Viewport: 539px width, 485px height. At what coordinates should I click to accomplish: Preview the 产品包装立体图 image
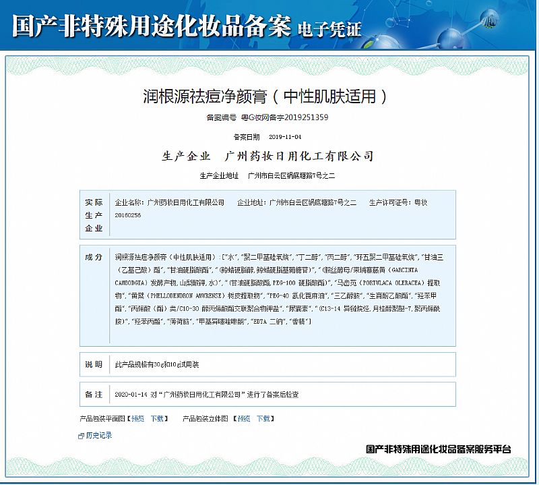[x=244, y=419]
